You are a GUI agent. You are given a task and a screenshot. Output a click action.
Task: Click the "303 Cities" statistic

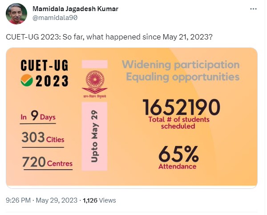(x=42, y=138)
